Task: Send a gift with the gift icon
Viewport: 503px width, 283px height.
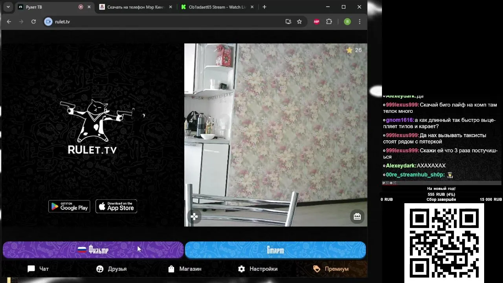Action: point(357,216)
